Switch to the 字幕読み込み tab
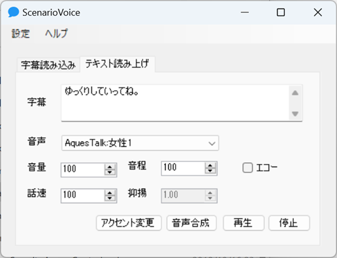Viewport: 337px width, 258px height. (x=48, y=65)
